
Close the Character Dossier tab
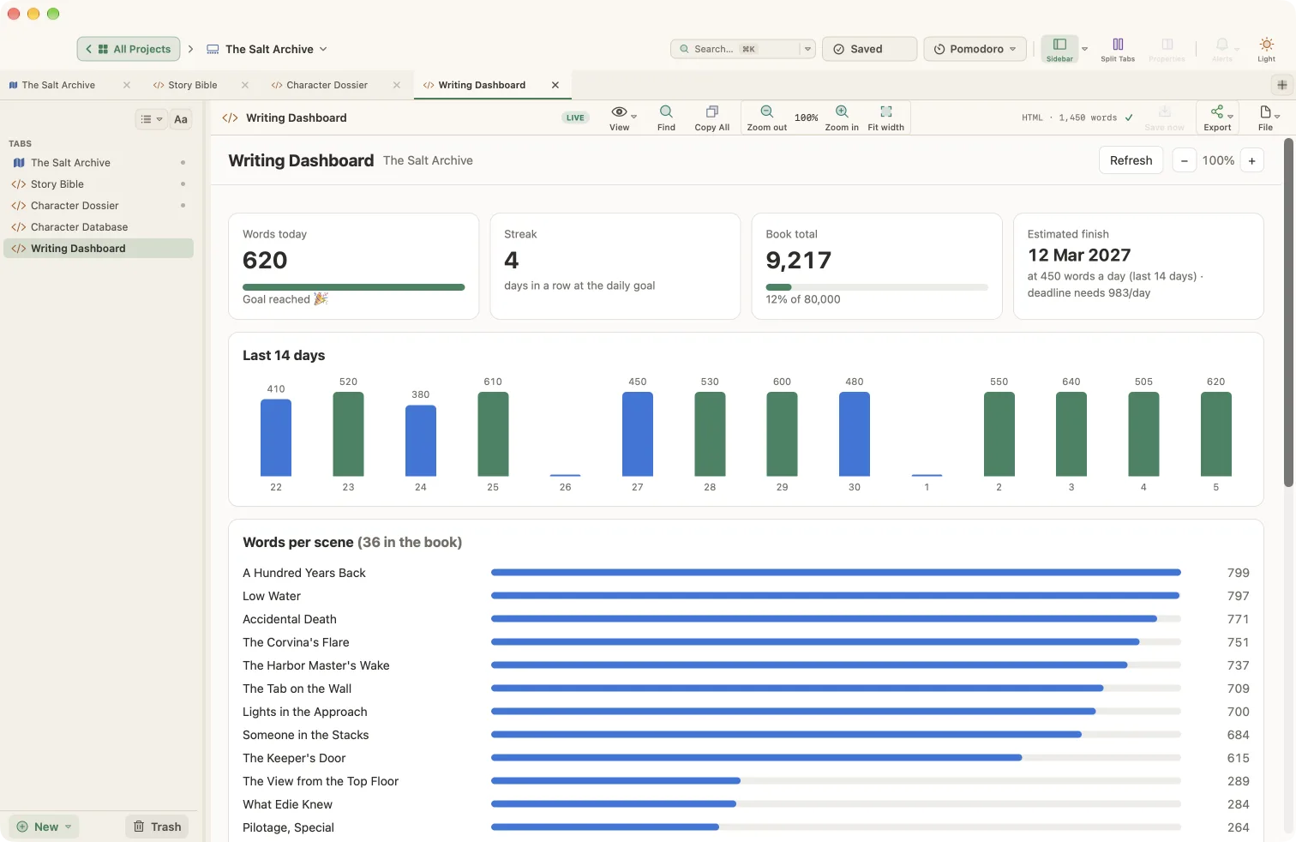coord(397,85)
